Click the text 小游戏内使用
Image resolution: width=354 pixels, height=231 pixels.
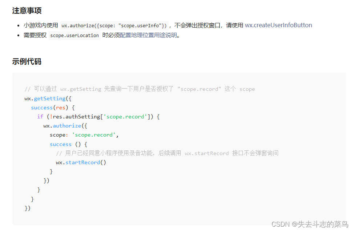tap(41, 25)
